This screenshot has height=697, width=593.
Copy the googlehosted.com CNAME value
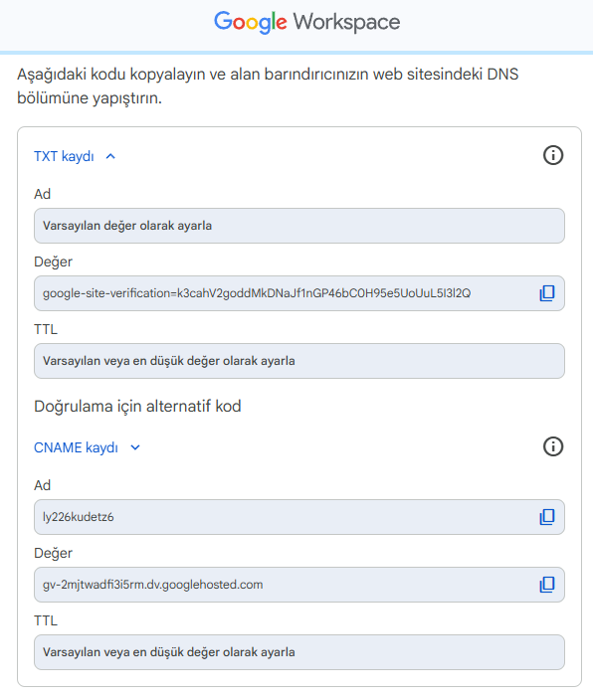click(547, 585)
